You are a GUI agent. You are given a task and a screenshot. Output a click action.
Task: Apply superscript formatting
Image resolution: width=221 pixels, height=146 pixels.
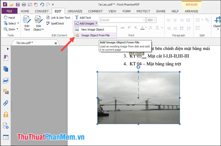point(129,28)
